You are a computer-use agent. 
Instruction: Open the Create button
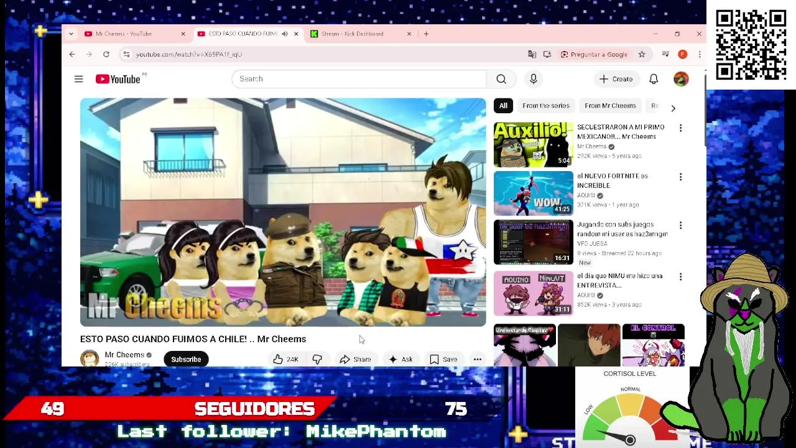point(616,79)
